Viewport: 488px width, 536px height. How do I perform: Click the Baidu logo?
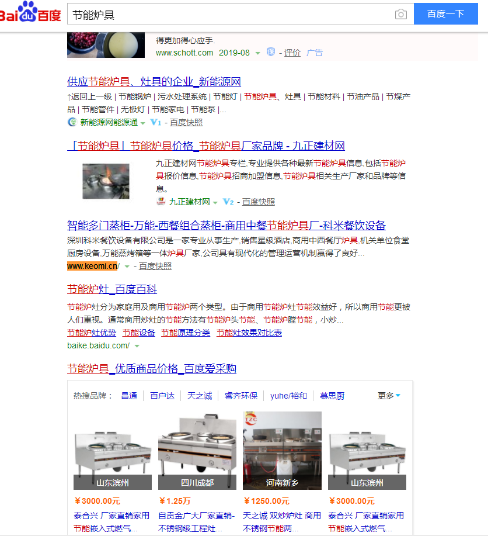[30, 12]
